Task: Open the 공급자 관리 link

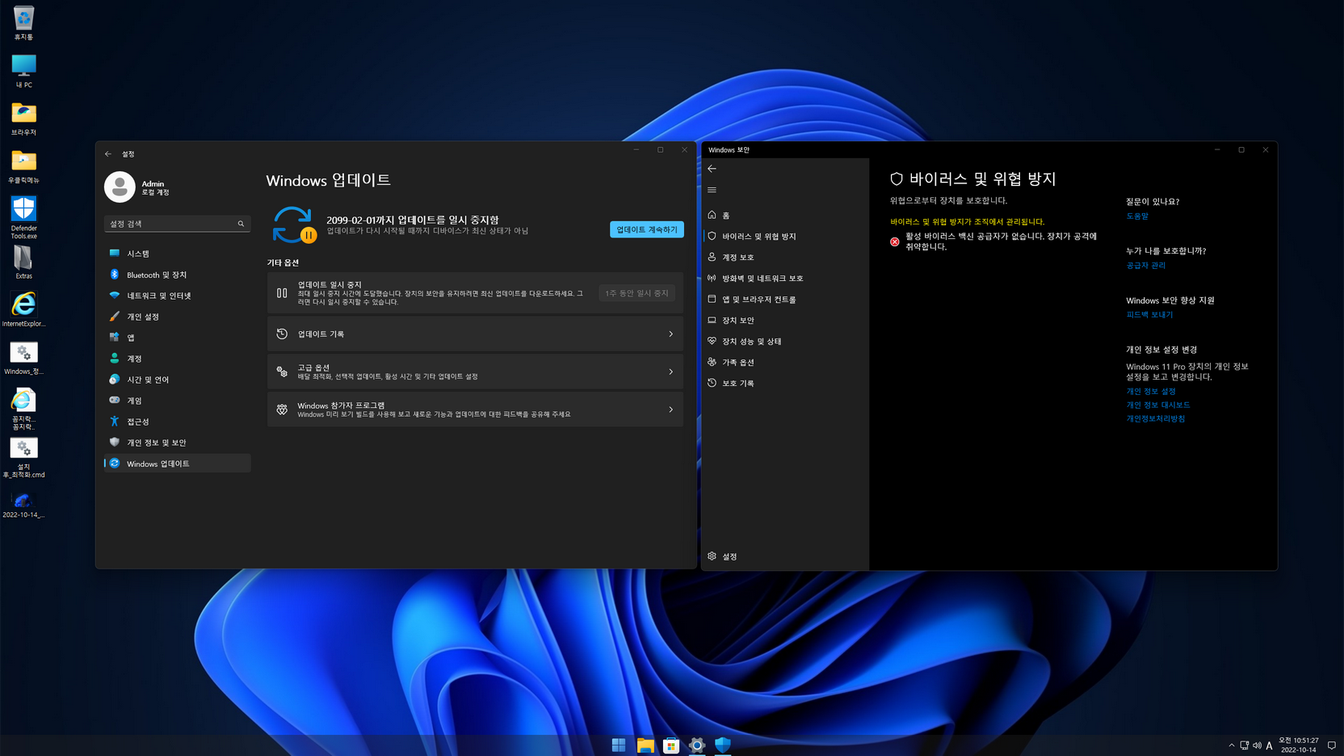Action: tap(1145, 265)
